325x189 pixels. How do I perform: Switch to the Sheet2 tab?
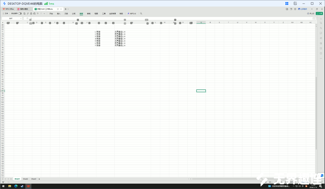pos(25,179)
